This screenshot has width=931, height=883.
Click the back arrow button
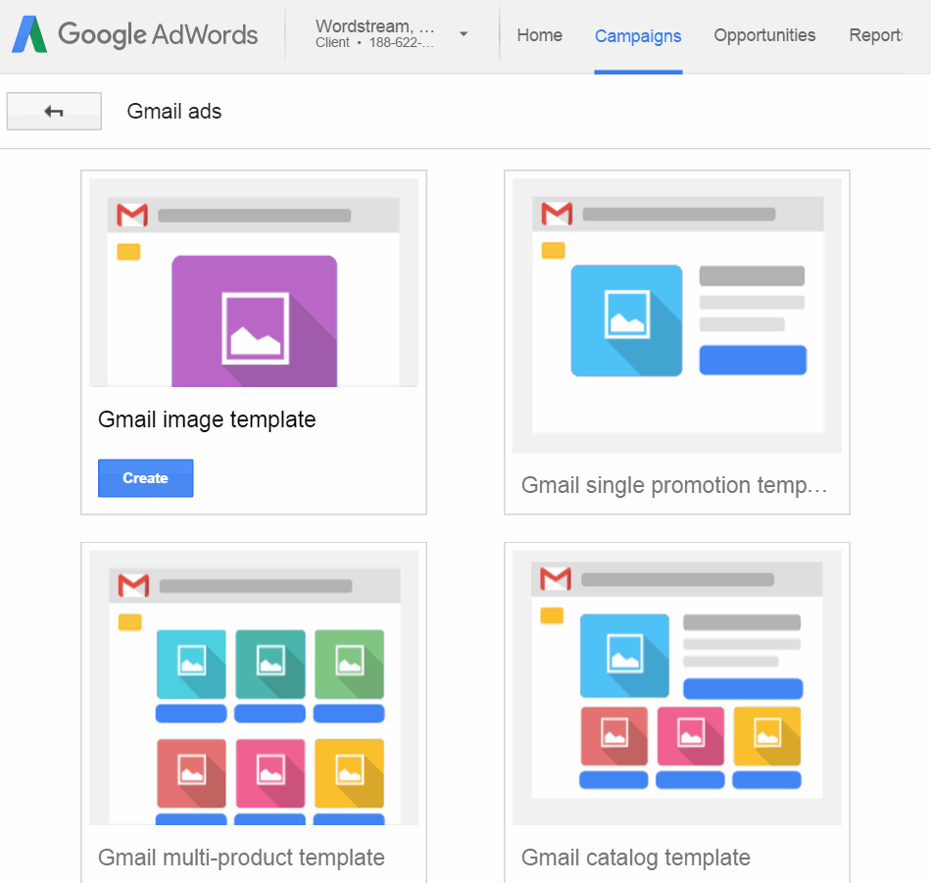[54, 111]
